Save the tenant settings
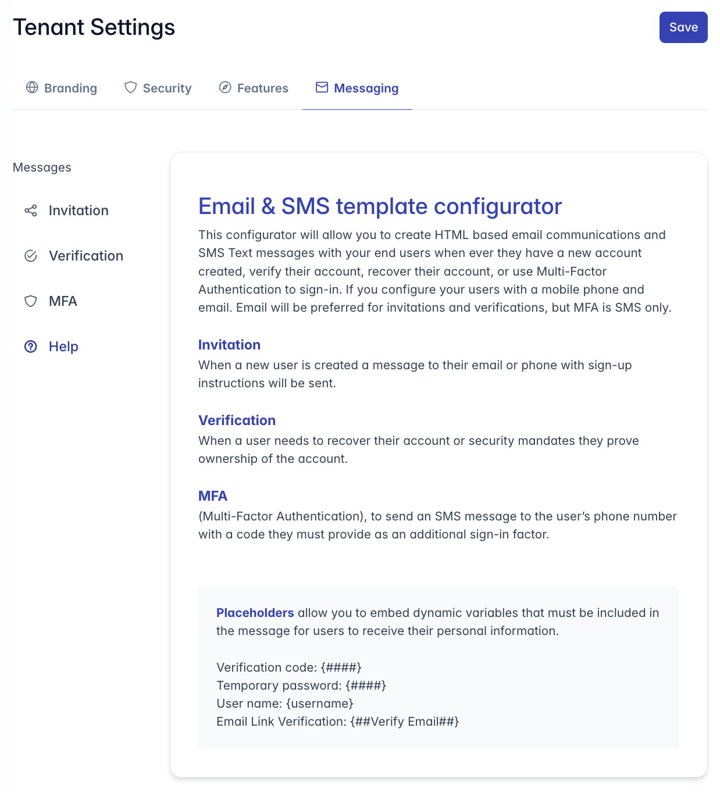 point(683,27)
